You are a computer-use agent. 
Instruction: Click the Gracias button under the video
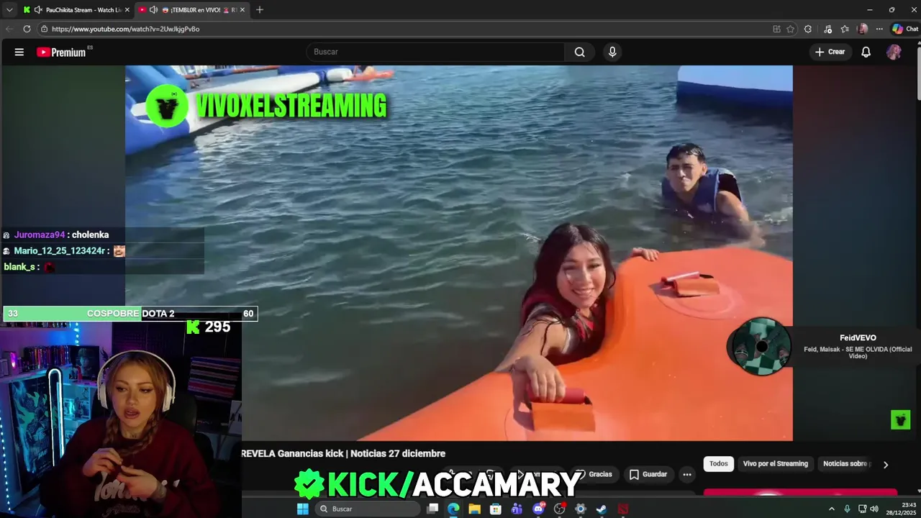[594, 474]
